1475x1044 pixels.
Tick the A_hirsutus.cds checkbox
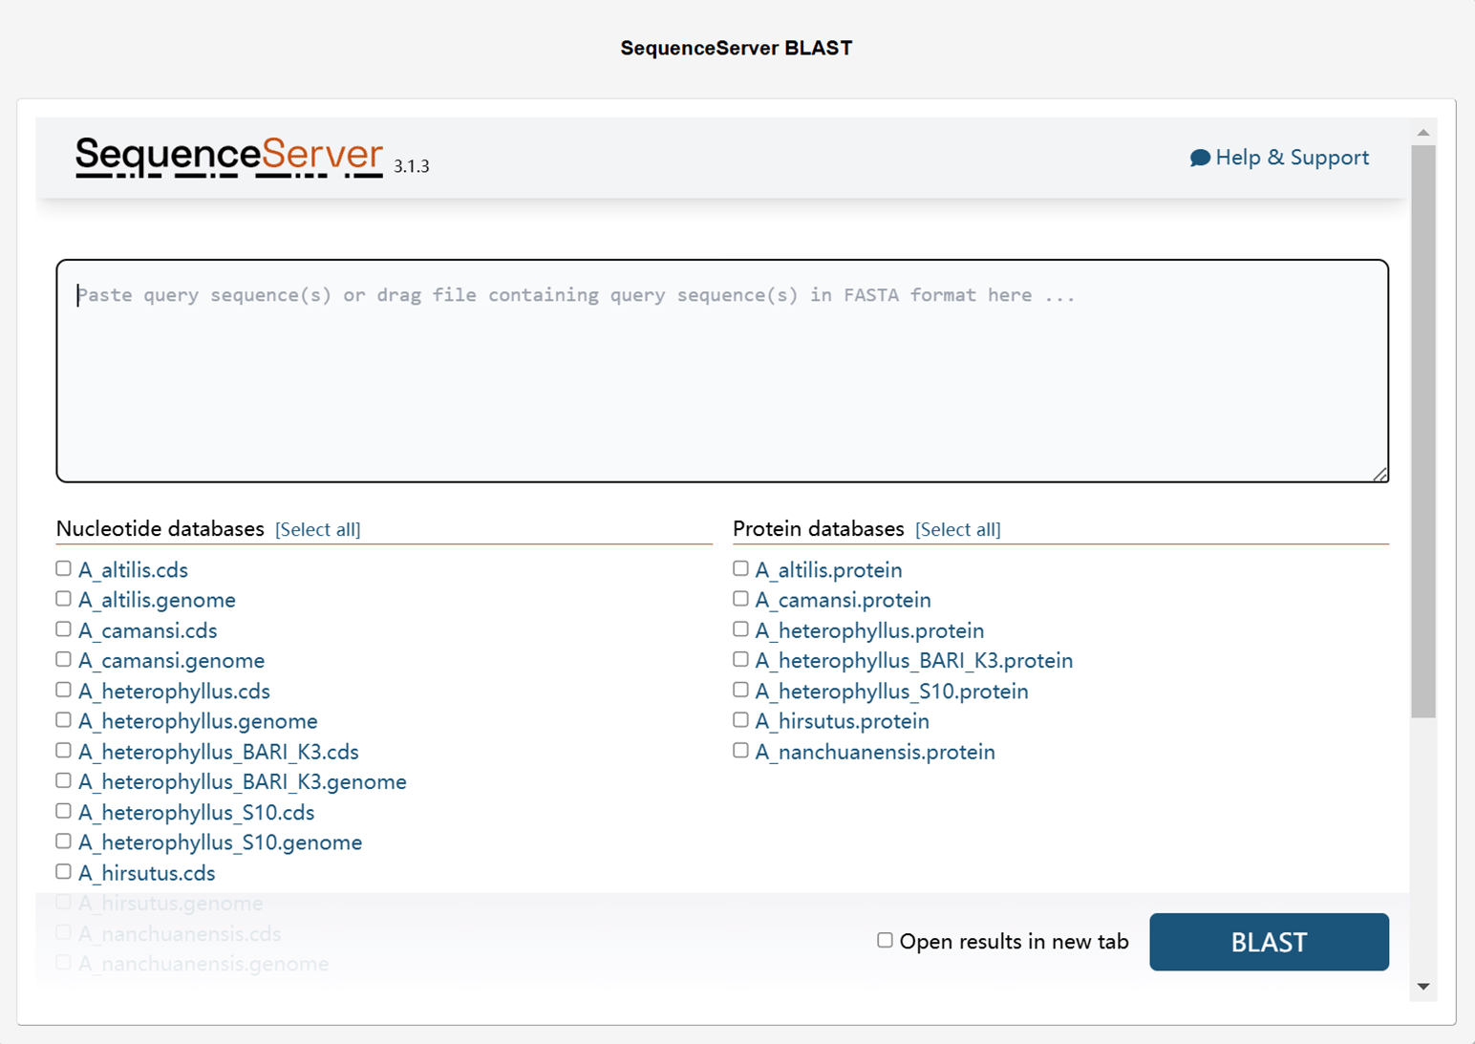click(x=64, y=872)
